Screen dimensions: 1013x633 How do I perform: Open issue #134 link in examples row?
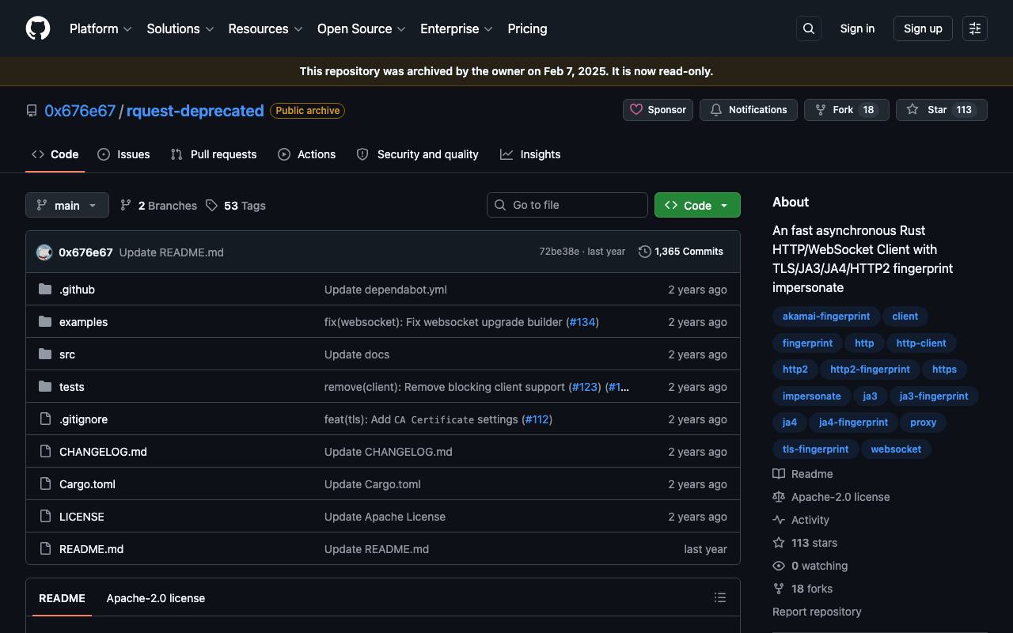pyautogui.click(x=582, y=322)
